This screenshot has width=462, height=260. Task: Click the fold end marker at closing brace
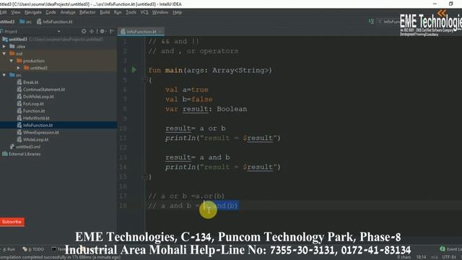click(144, 177)
